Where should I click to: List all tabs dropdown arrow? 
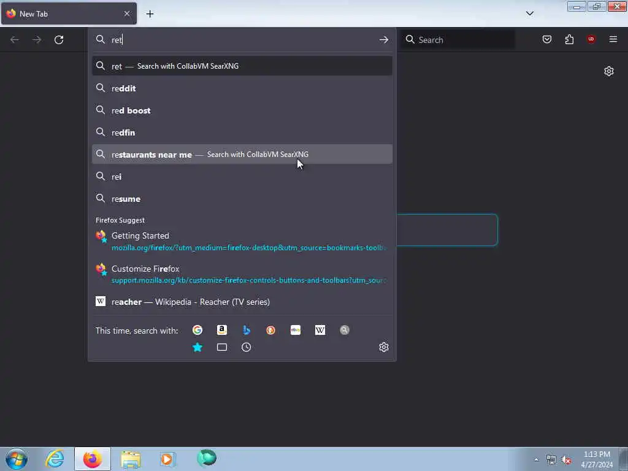[530, 13]
